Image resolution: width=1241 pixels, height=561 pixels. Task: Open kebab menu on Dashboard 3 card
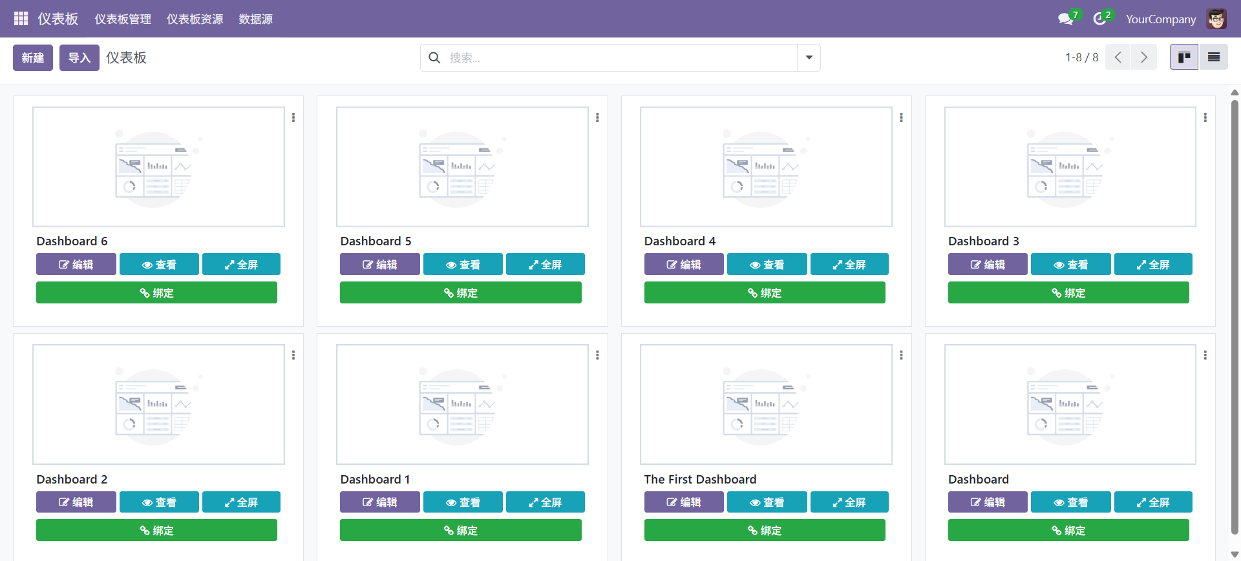(1205, 117)
